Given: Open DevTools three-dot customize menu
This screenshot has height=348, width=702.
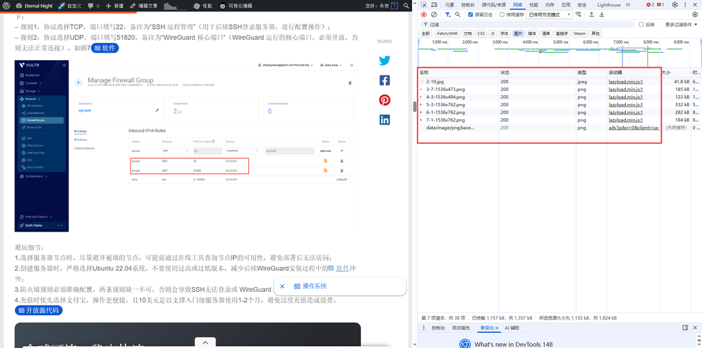Looking at the screenshot, I should coord(686,5).
